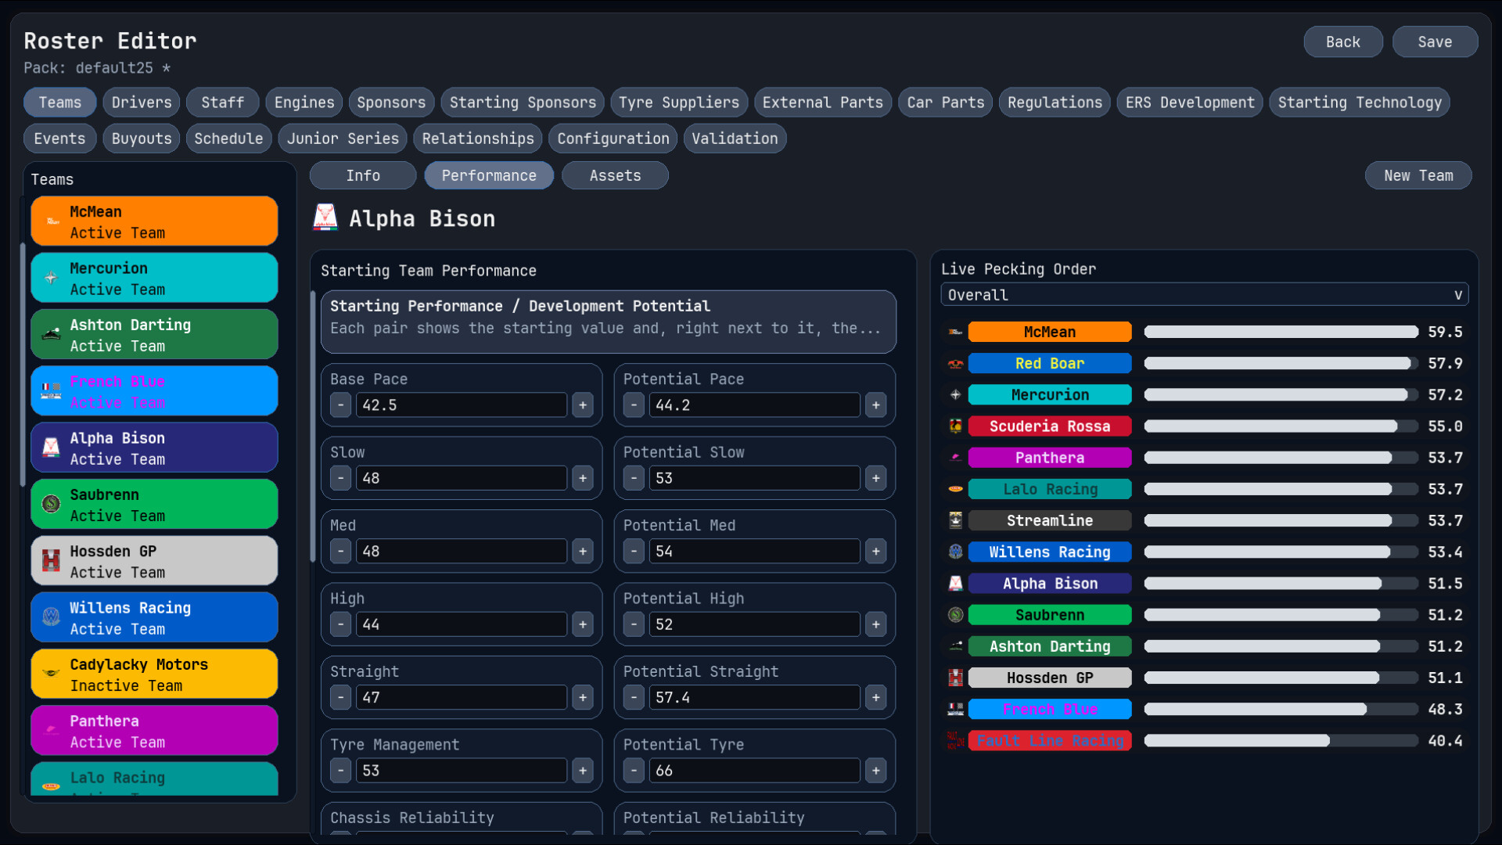1502x845 pixels.
Task: Open the Engines tab
Action: [304, 102]
